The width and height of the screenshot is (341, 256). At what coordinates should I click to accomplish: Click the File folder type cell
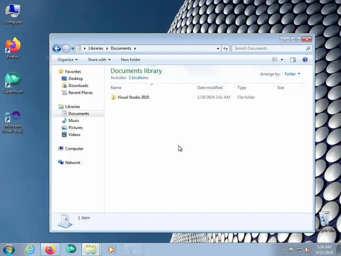246,97
